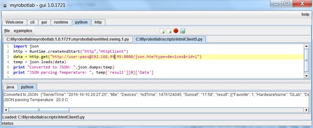Viewport: 313px width, 128px height.
Task: Open the Welcome tab
Action: pyautogui.click(x=14, y=22)
